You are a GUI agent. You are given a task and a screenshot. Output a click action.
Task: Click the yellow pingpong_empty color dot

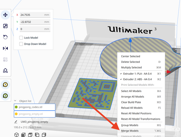tap(16, 114)
